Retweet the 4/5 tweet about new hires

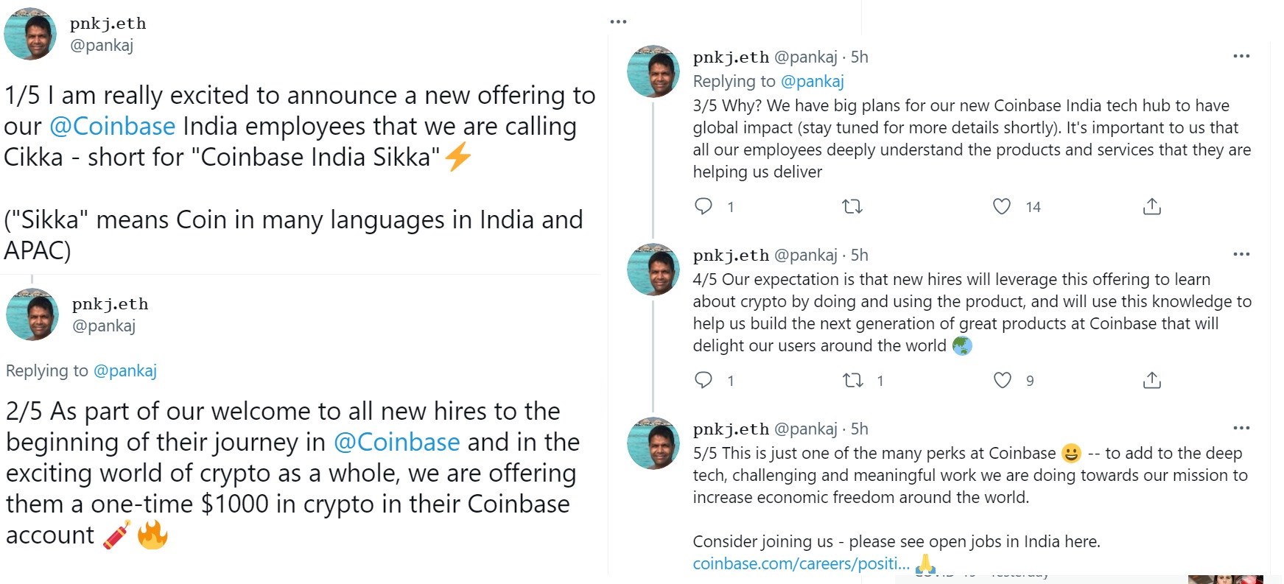[x=853, y=380]
